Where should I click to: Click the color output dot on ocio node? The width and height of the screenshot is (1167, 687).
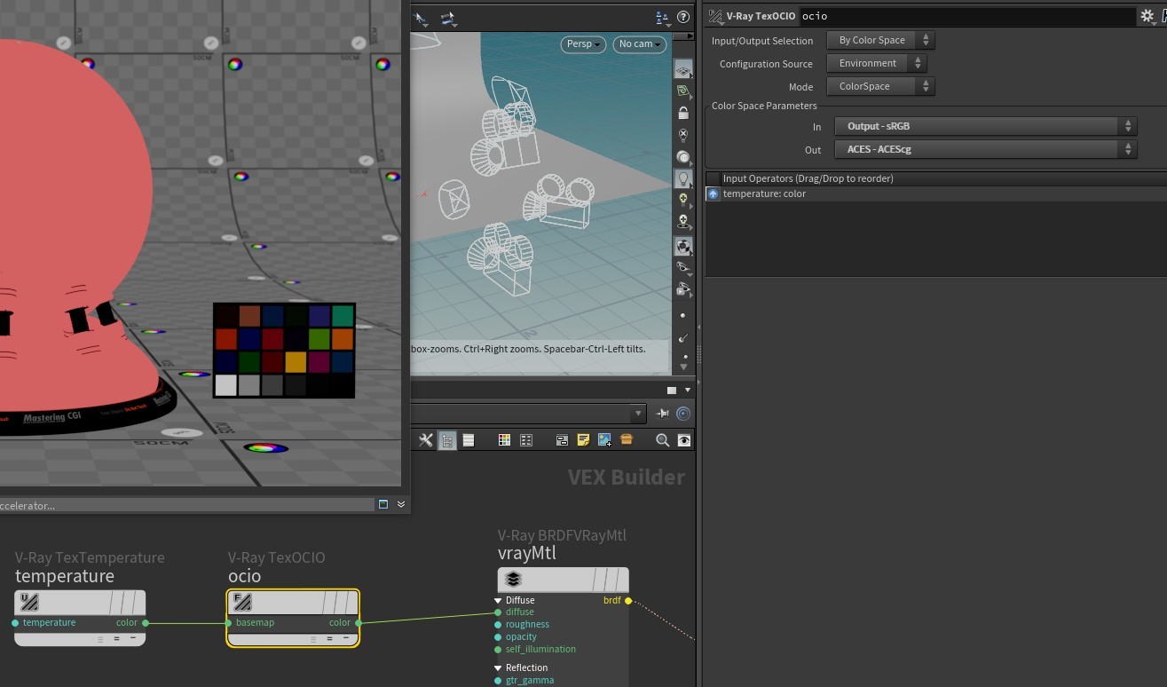coord(359,623)
